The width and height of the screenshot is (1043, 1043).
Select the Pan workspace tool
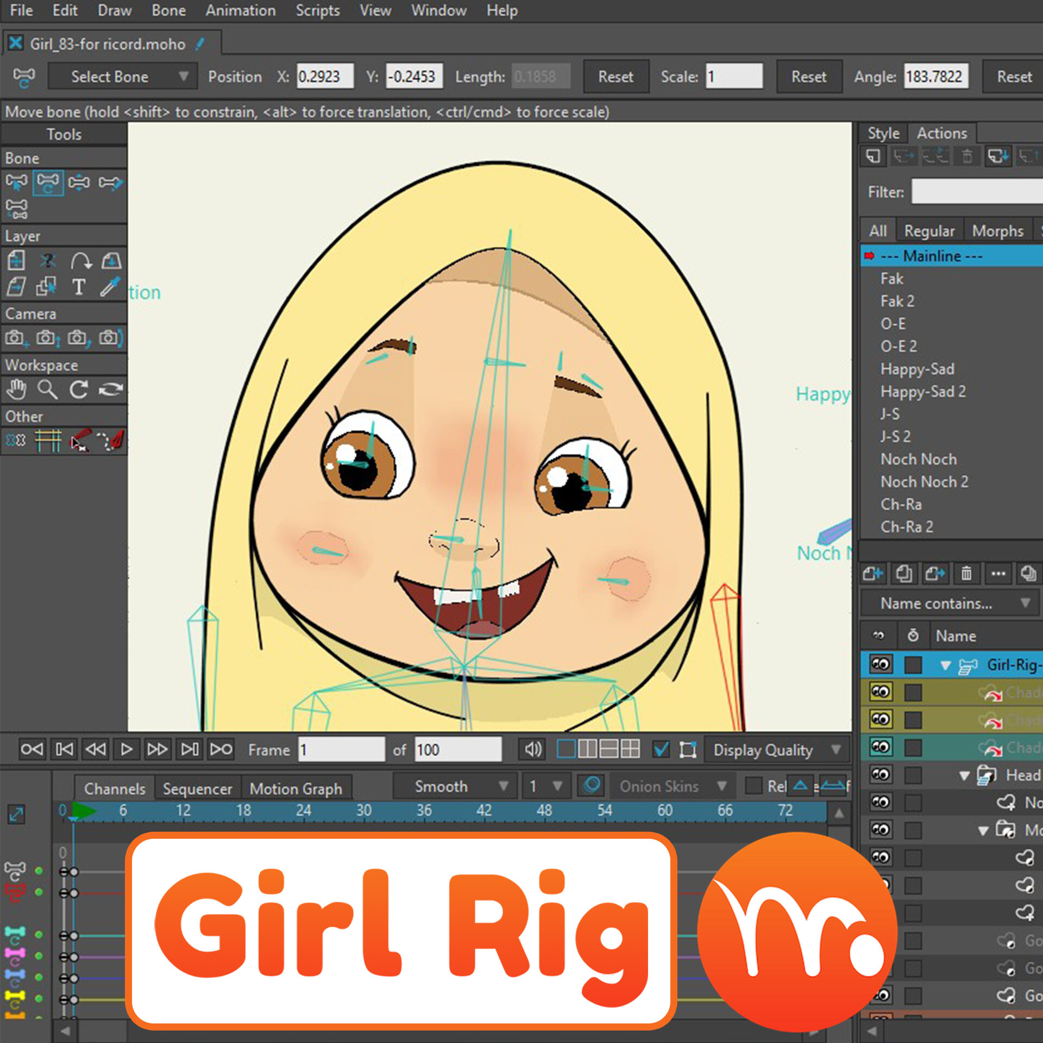point(16,389)
